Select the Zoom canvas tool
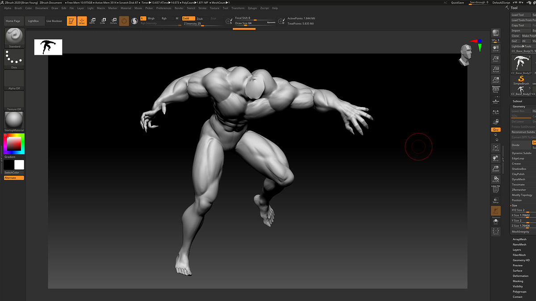The width and height of the screenshot is (536, 301). point(496,58)
